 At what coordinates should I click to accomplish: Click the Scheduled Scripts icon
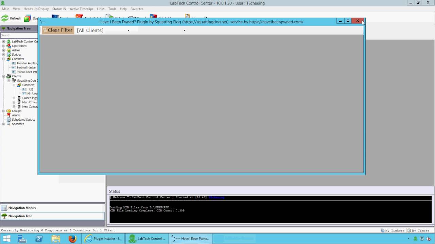click(x=8, y=120)
